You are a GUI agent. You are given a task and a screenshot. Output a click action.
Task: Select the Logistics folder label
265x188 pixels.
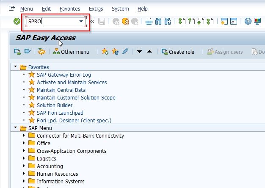point(46,159)
